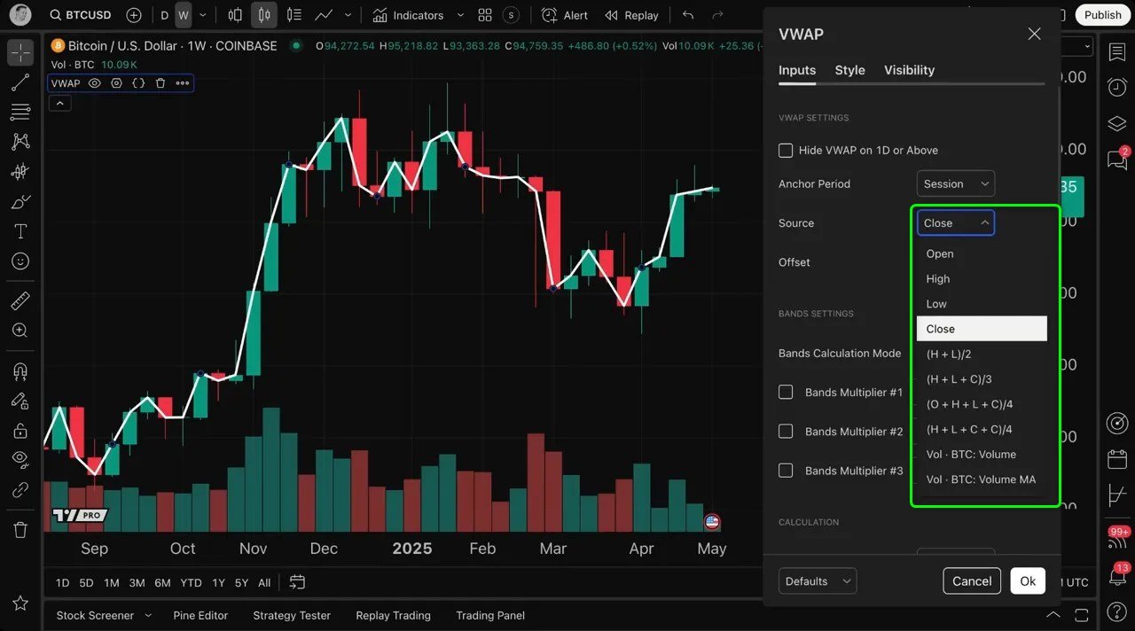Delete VWAP indicator using legend trash icon

point(160,83)
